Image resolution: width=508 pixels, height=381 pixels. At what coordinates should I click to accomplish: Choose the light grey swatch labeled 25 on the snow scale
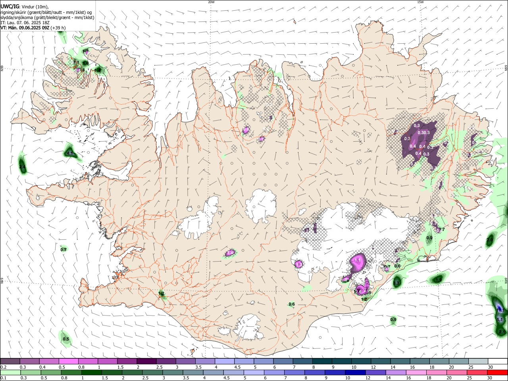point(478,362)
